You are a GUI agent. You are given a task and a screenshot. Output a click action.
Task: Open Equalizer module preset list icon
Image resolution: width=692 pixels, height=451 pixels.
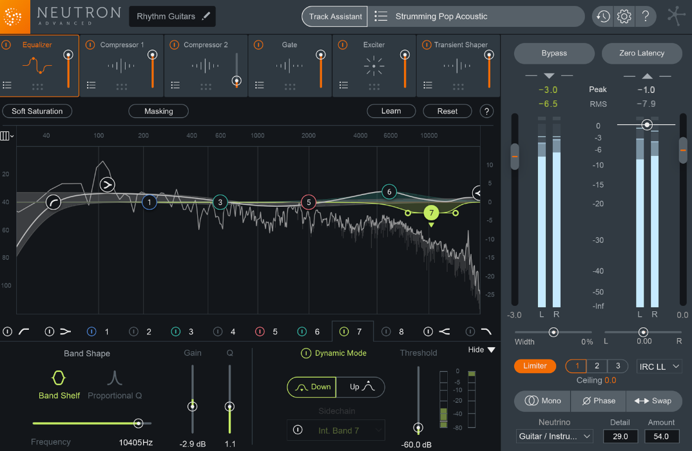(x=7, y=85)
